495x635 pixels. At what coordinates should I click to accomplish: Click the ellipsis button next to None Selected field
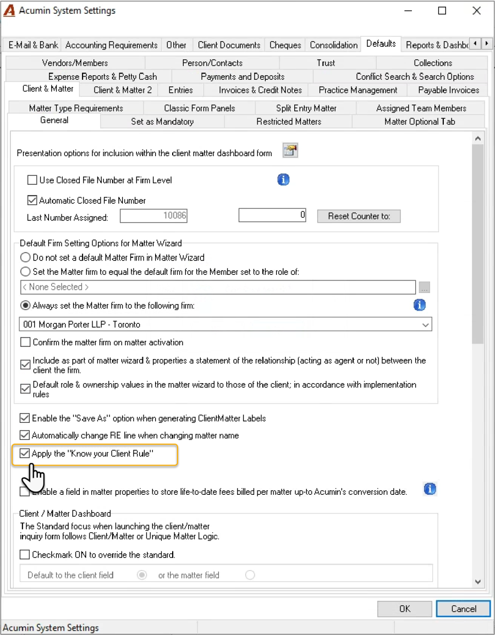tap(424, 287)
